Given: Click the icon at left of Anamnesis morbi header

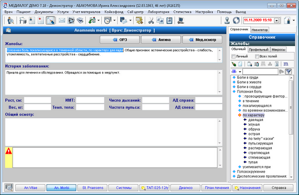Looking at the screenshot, I should click(x=8, y=30).
